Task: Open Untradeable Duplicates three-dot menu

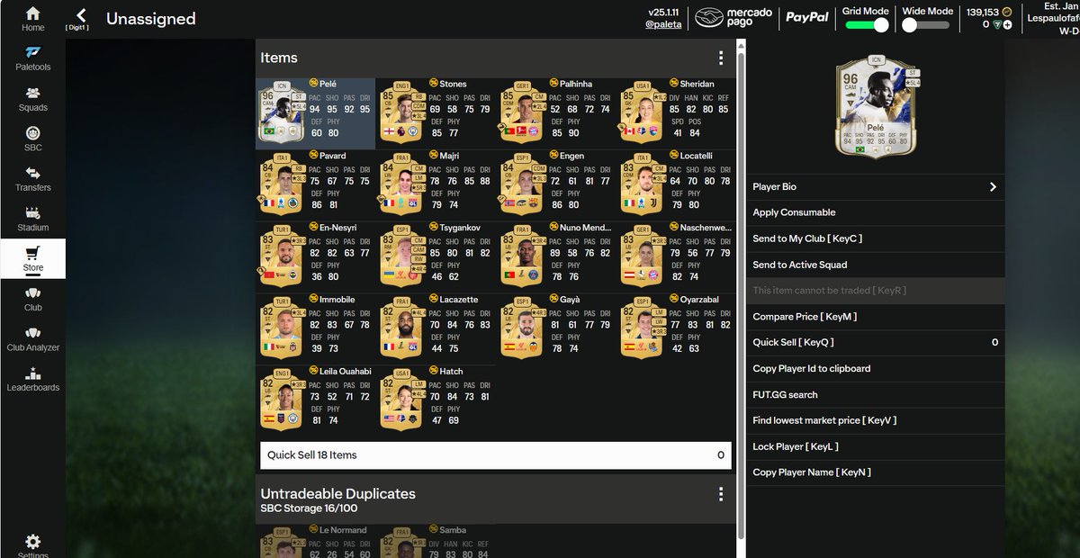Action: tap(721, 493)
